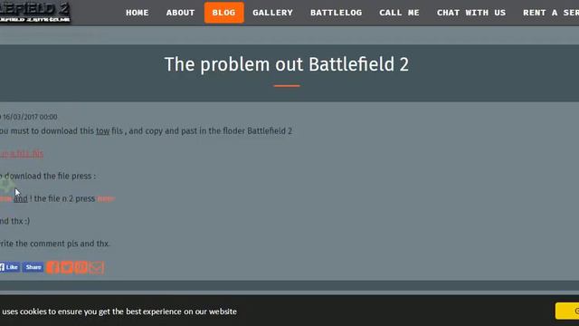This screenshot has width=579, height=326.
Task: Click the underlined word 'tow'
Action: click(x=102, y=131)
